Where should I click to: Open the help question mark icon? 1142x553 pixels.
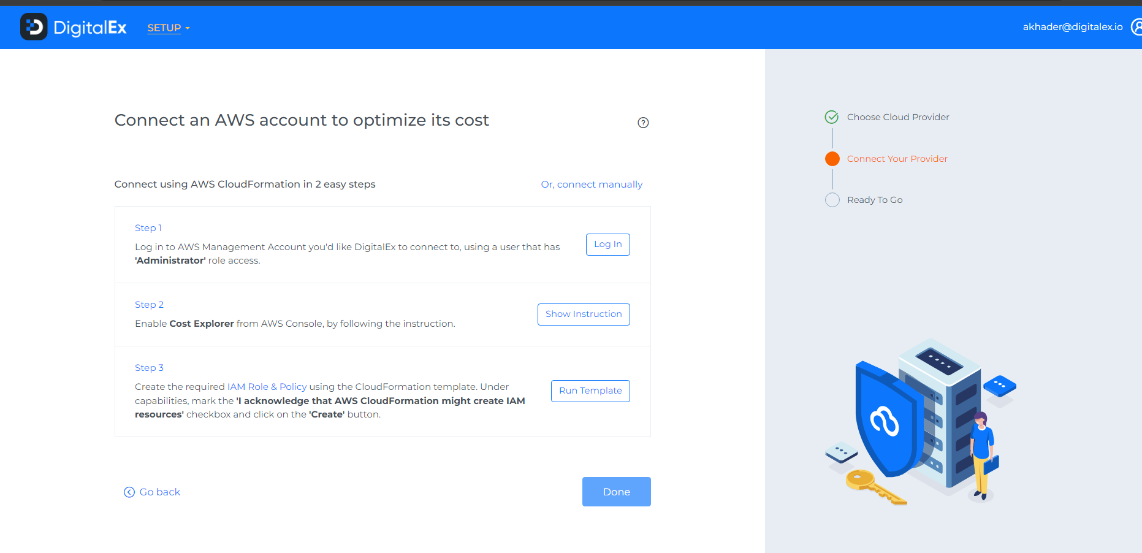(643, 123)
